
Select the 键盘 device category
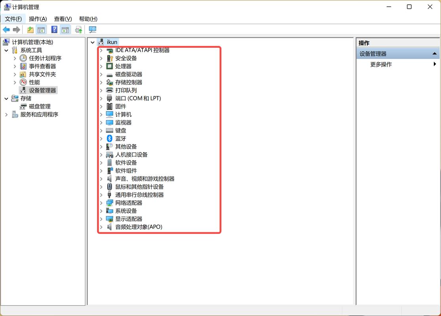click(121, 130)
